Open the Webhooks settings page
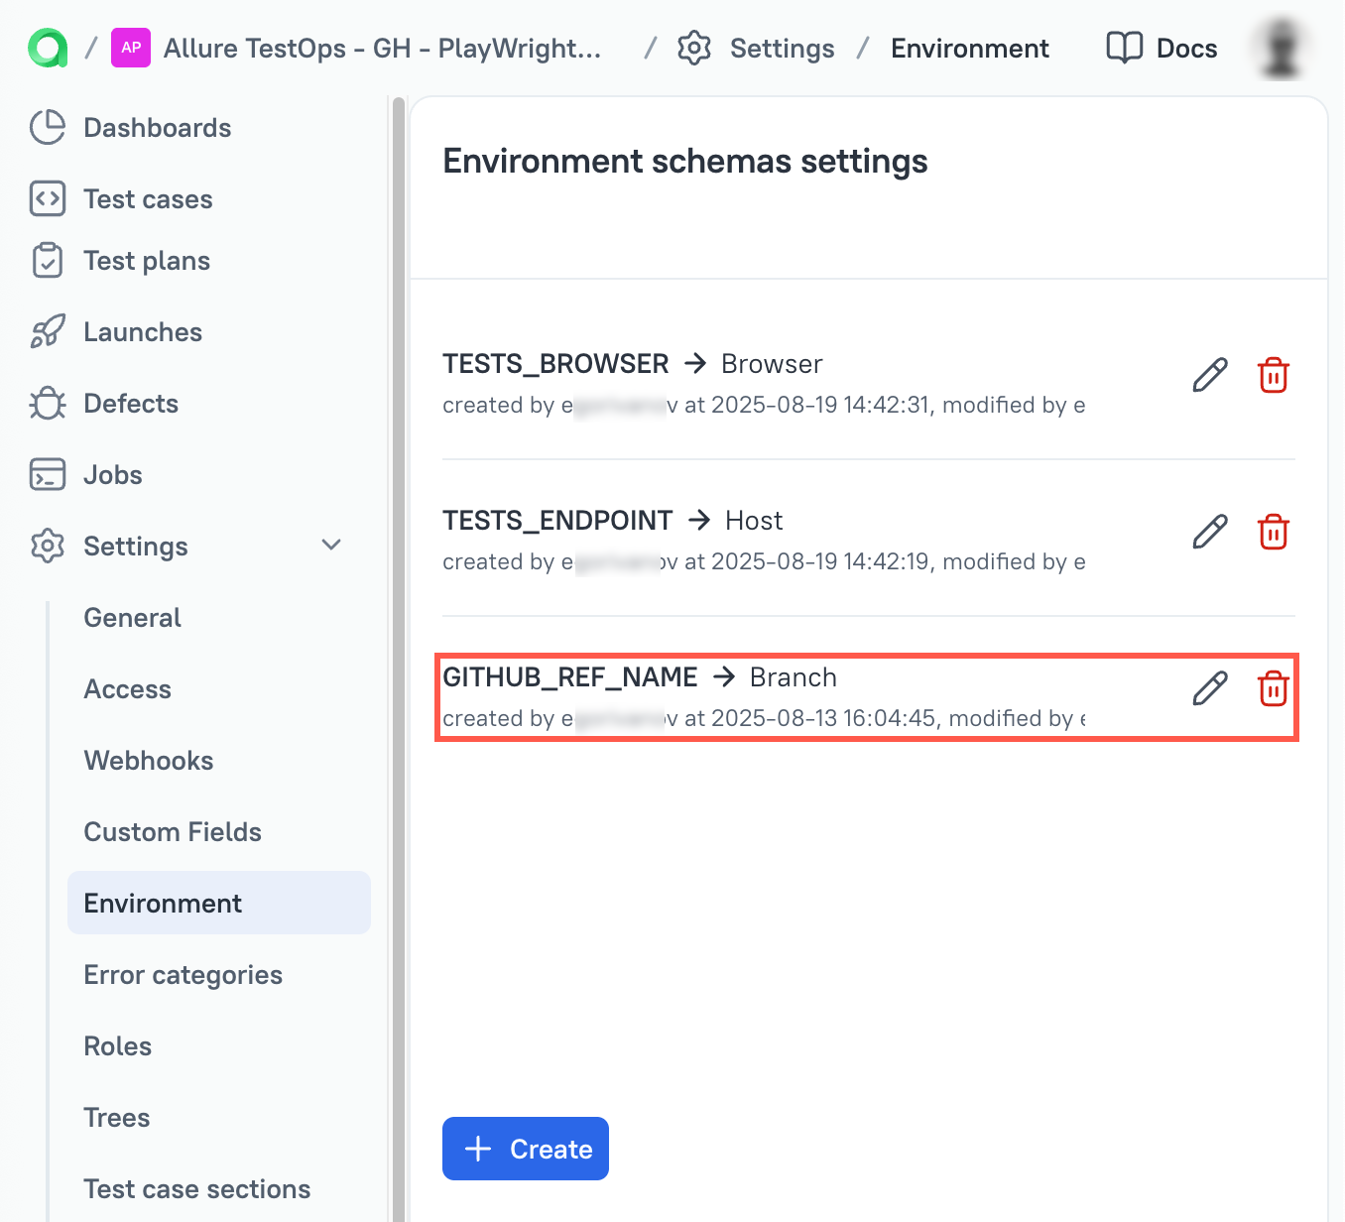Screen dimensions: 1345x1222 pyautogui.click(x=148, y=760)
